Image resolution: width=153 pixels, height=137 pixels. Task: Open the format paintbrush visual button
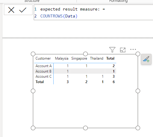(x=146, y=59)
